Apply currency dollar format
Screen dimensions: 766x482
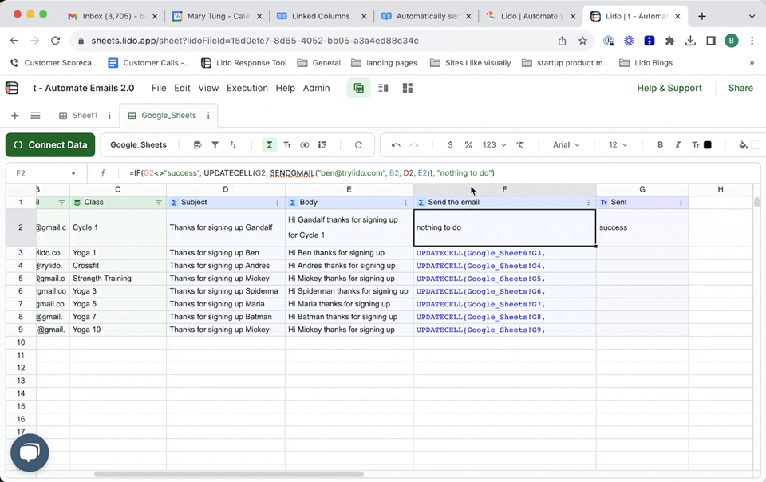coord(450,145)
